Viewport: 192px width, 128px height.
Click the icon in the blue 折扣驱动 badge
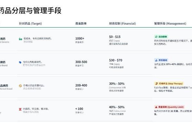pyautogui.click(x=156, y=60)
